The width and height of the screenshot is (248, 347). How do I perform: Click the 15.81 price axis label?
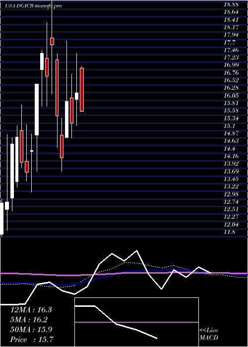[x=231, y=103]
